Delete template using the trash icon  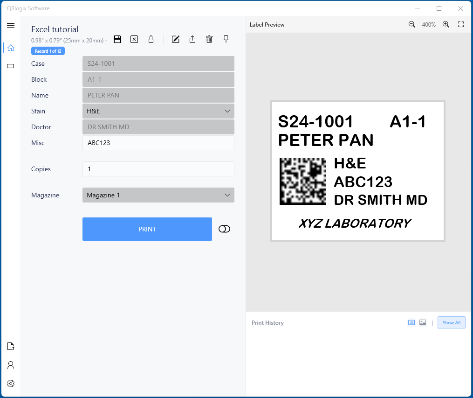[209, 39]
